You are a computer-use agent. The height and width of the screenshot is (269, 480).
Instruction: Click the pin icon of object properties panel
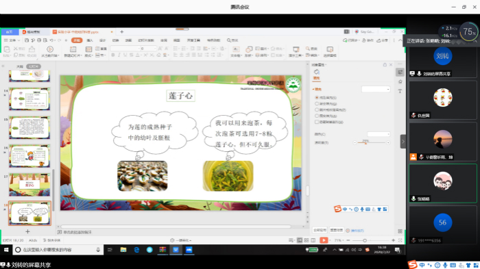click(x=385, y=65)
